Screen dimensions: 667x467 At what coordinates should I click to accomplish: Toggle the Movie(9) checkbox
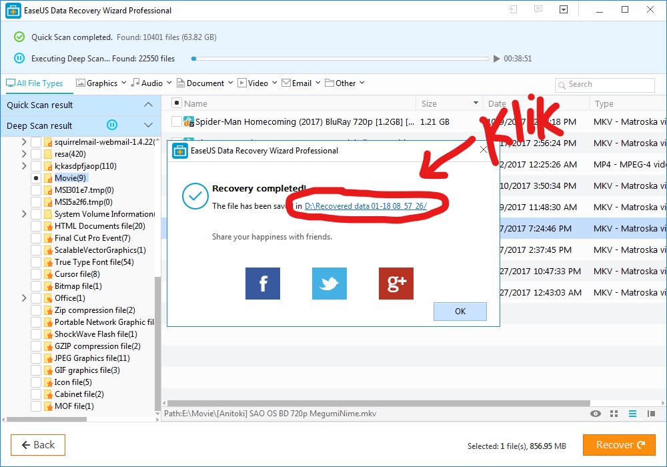point(36,178)
